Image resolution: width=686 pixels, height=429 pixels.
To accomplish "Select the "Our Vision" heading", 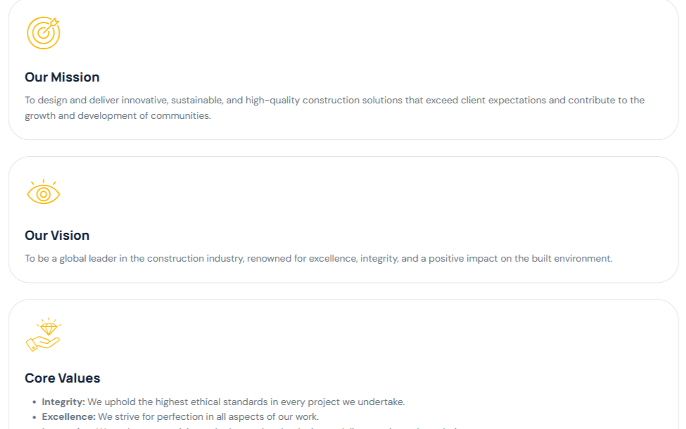I will click(57, 236).
